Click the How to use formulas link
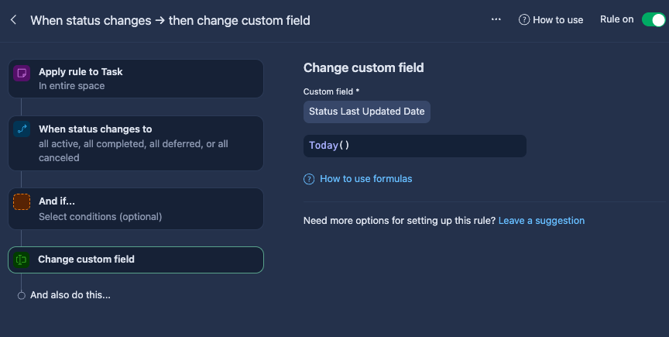Viewport: 669px width, 337px height. [365, 179]
